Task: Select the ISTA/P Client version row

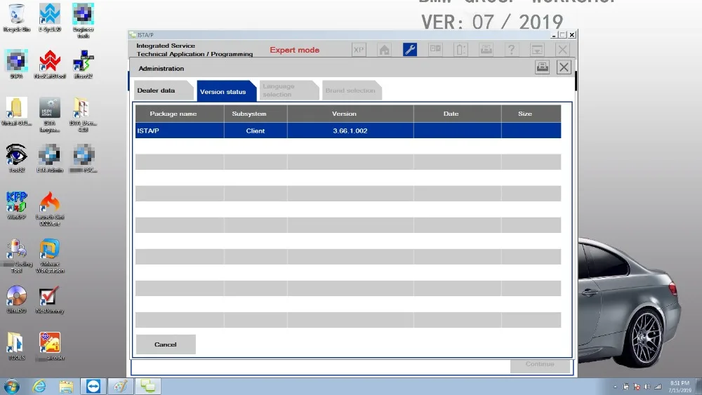Action: pos(348,130)
